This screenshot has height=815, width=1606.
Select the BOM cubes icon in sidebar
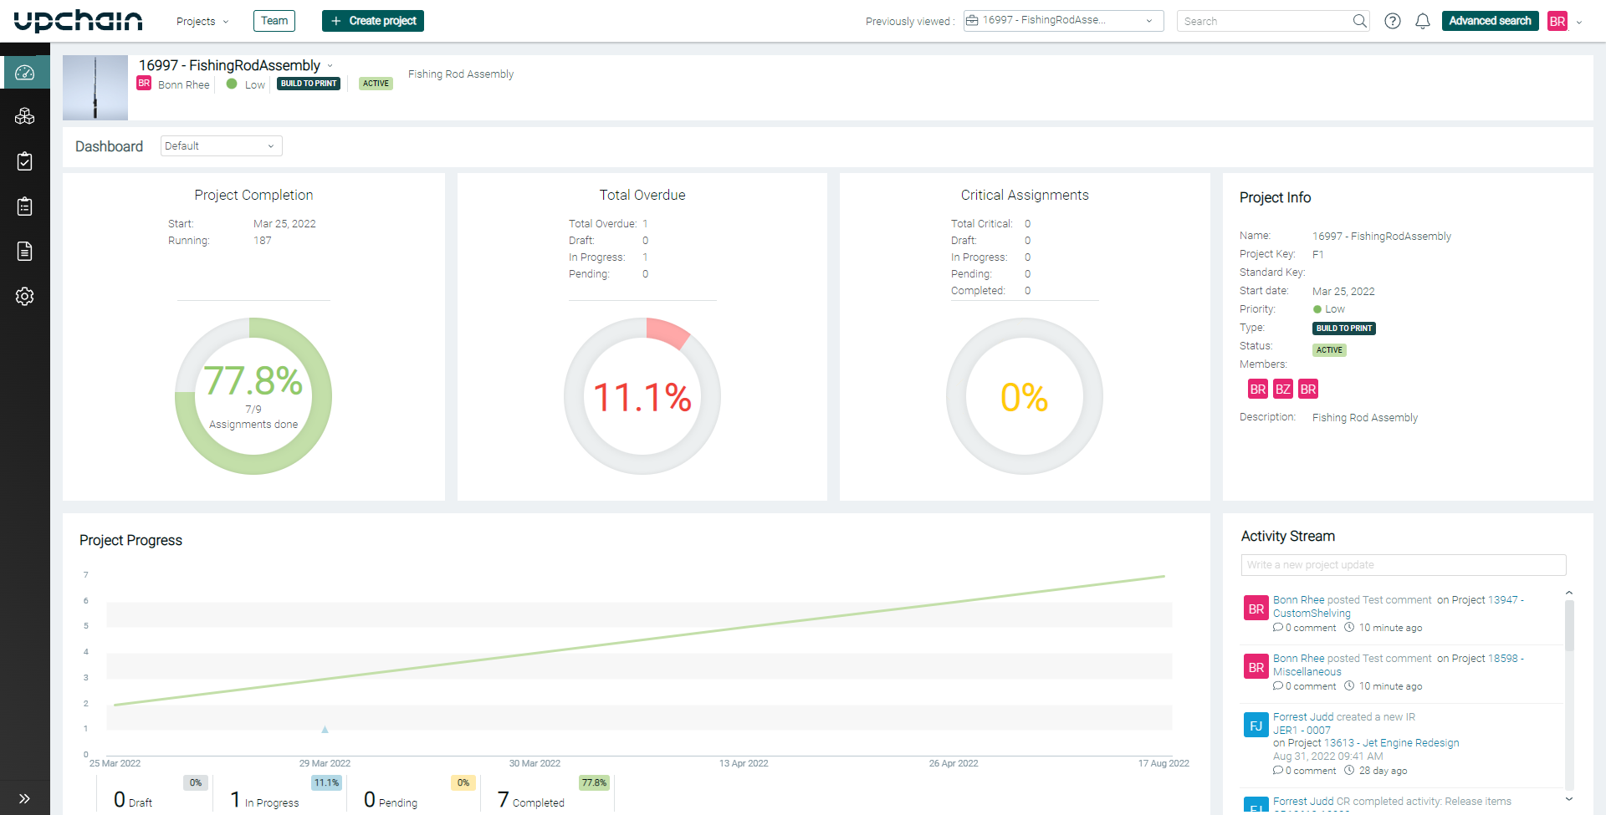(25, 115)
